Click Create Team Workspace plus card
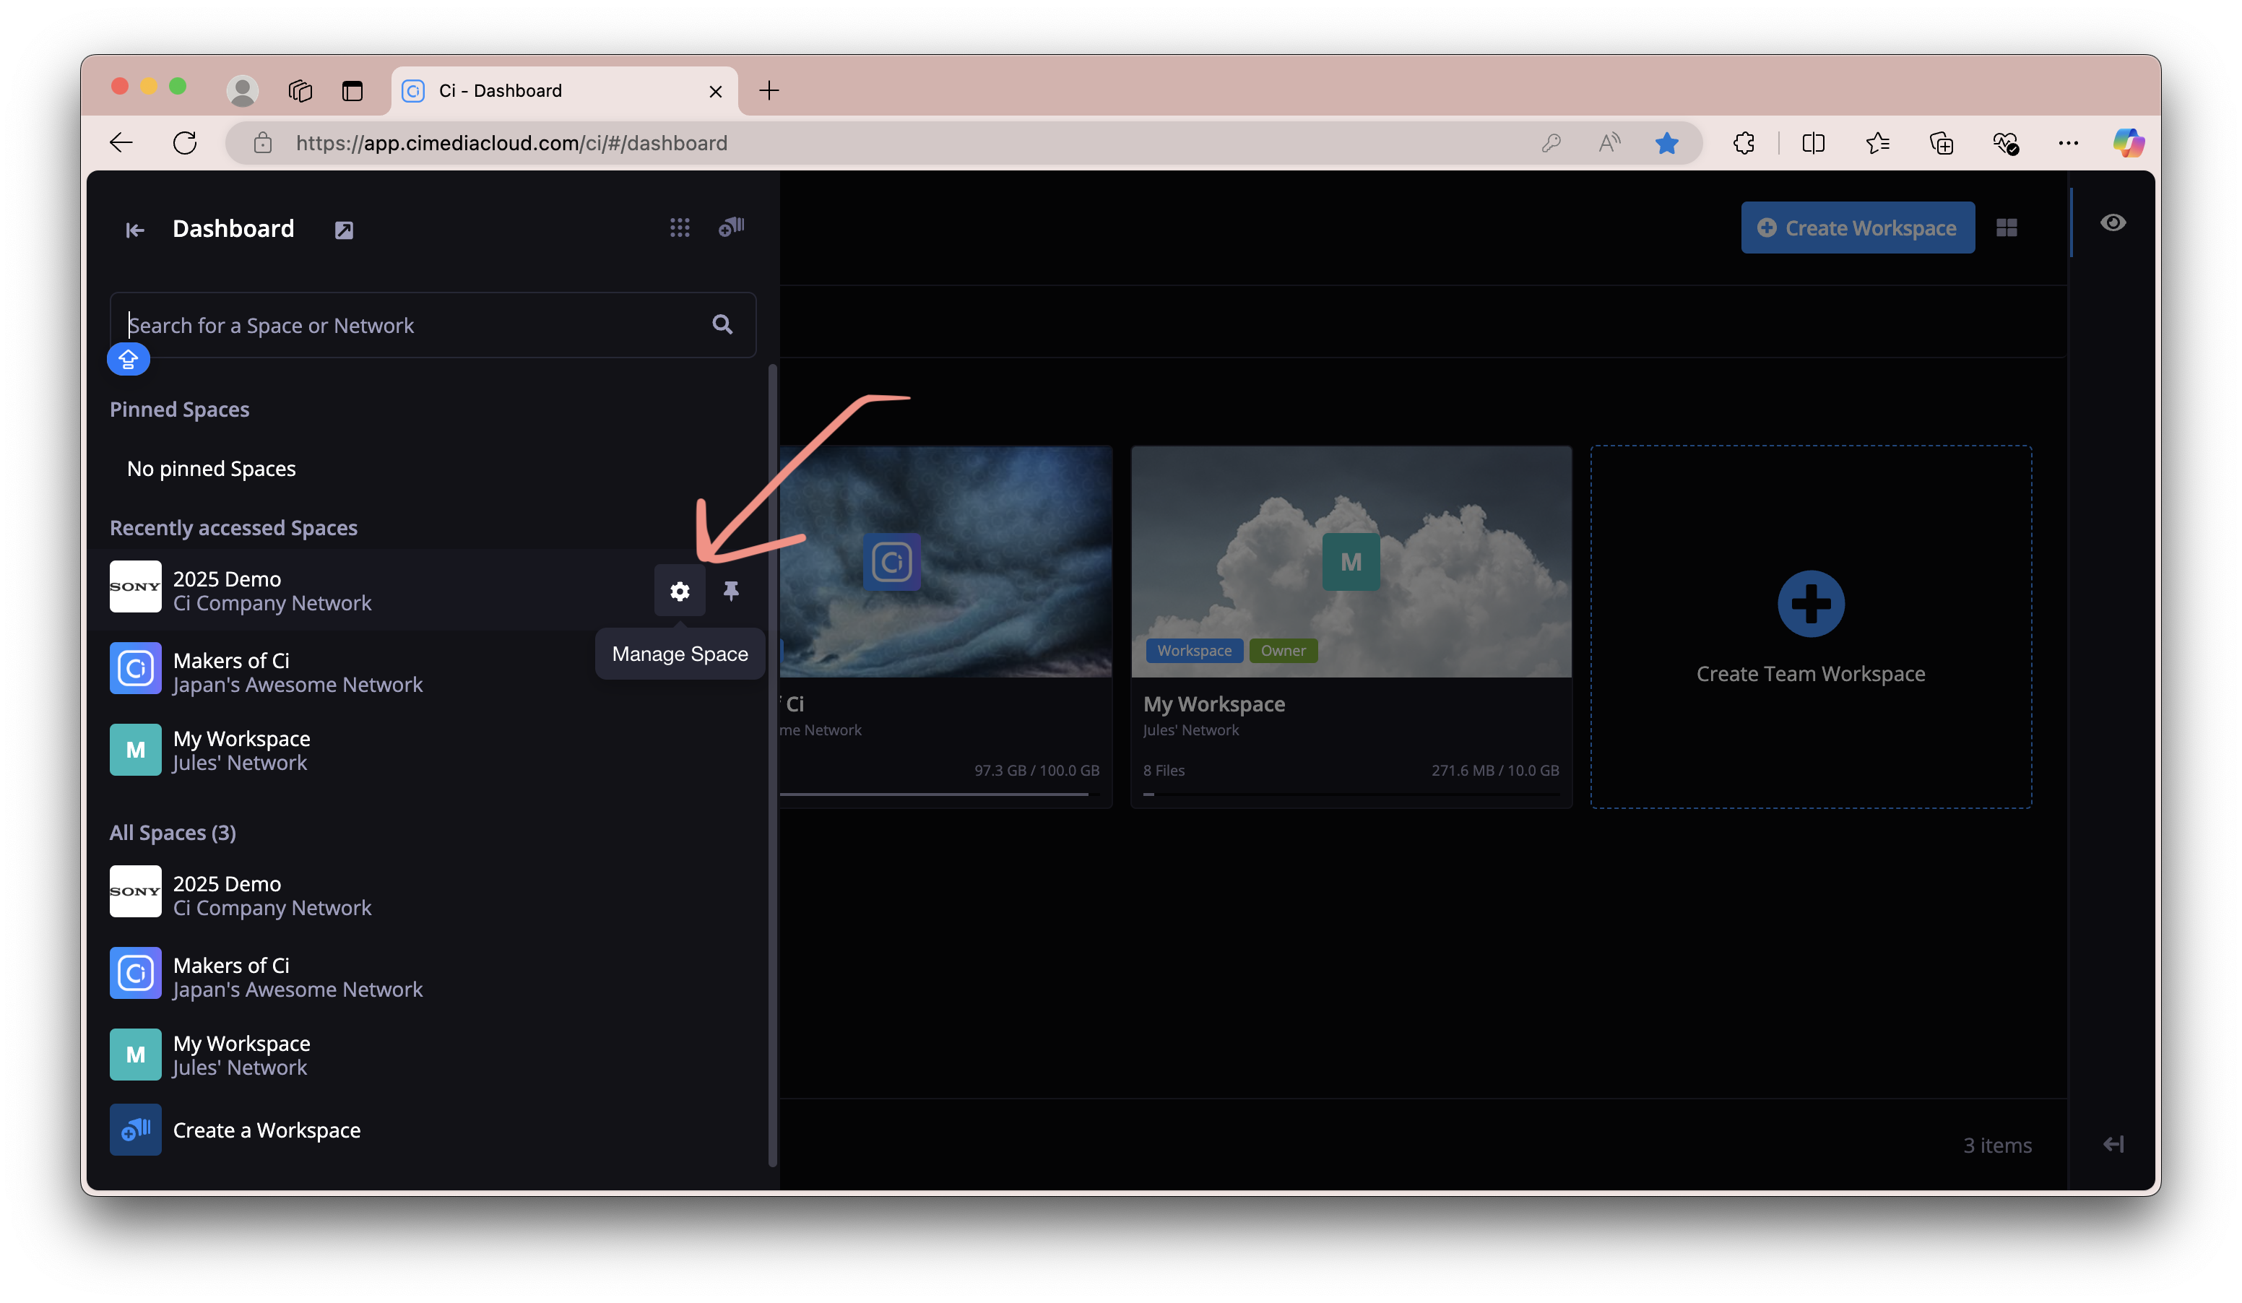The height and width of the screenshot is (1303, 2242). (1811, 626)
